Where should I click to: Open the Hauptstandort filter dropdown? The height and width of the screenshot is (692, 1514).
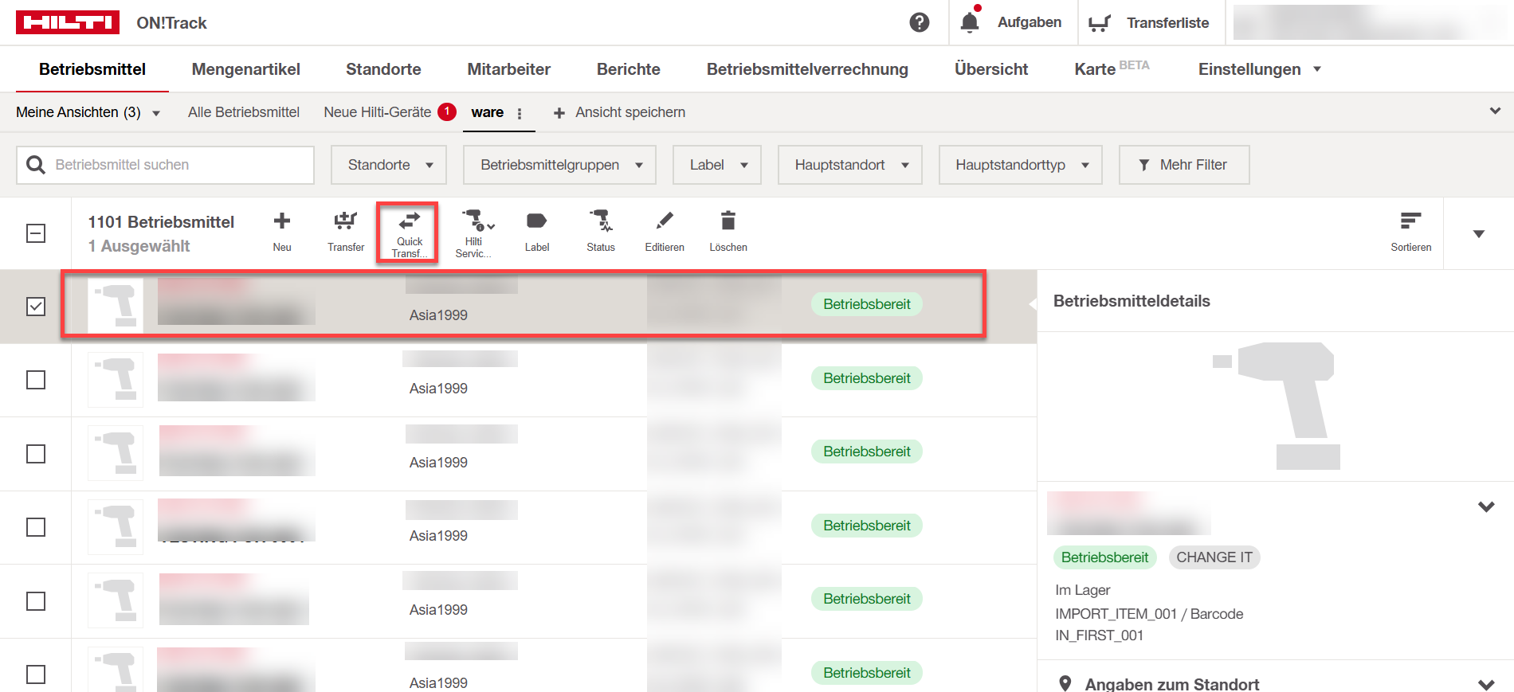[x=850, y=165]
